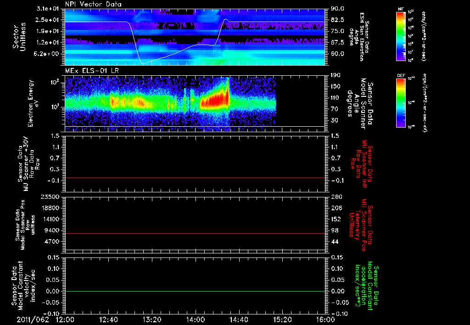Click the 12:40 time axis label
The width and height of the screenshot is (470, 325).
point(108,320)
